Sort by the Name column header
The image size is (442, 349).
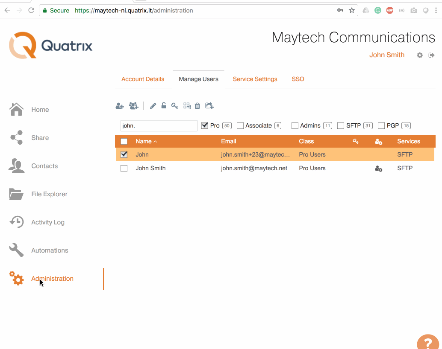click(144, 141)
